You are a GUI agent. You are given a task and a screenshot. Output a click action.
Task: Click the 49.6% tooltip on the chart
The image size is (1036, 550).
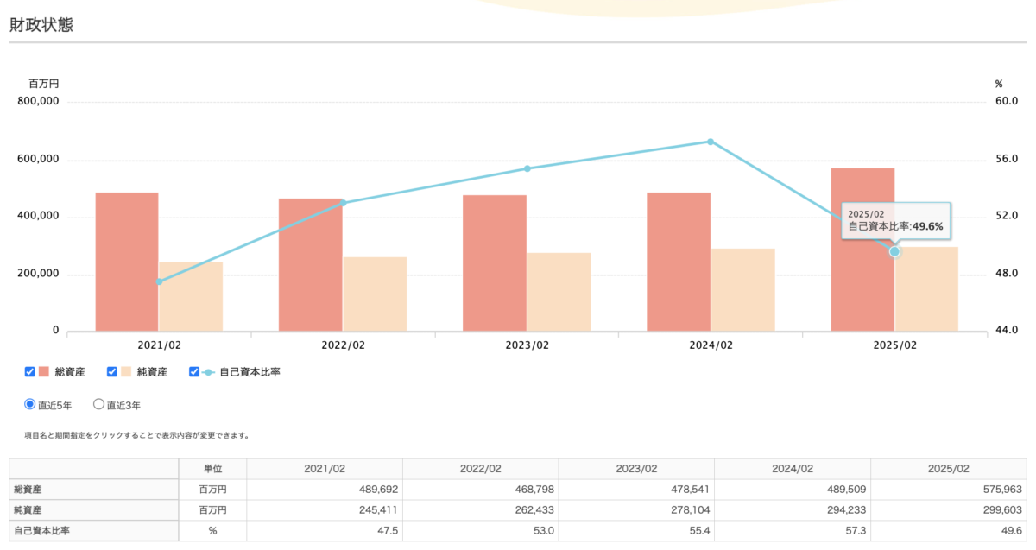896,221
